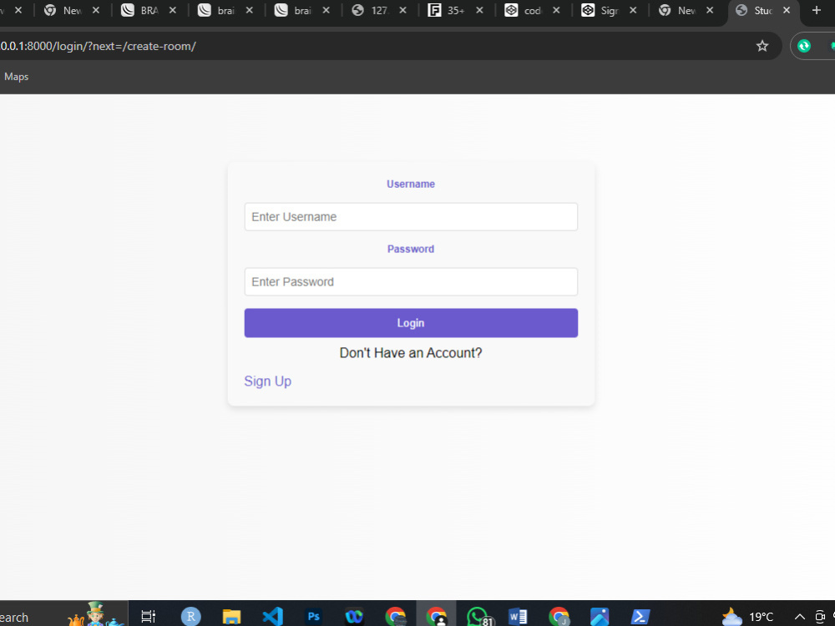835x626 pixels.
Task: Open File Explorer from the taskbar
Action: click(231, 617)
